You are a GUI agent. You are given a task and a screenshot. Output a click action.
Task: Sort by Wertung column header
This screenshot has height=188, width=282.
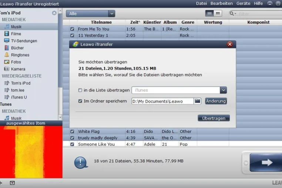pyautogui.click(x=213, y=22)
